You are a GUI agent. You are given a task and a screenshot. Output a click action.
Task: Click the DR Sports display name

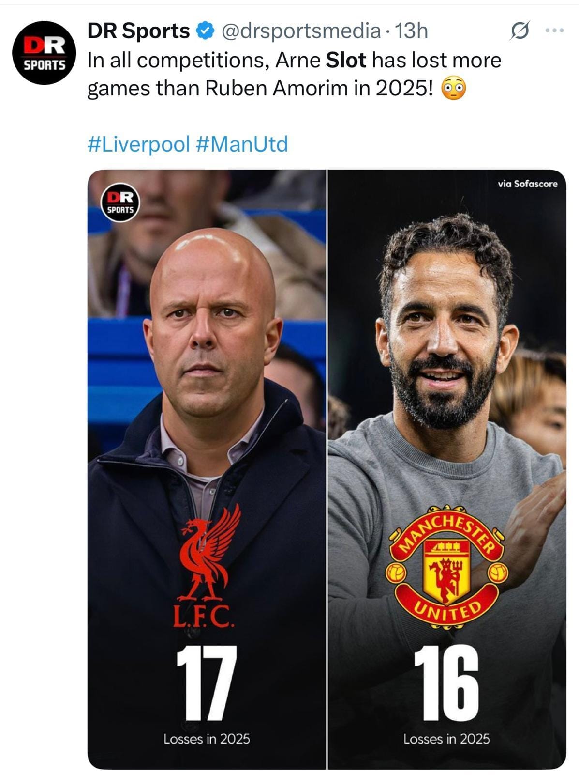point(138,31)
